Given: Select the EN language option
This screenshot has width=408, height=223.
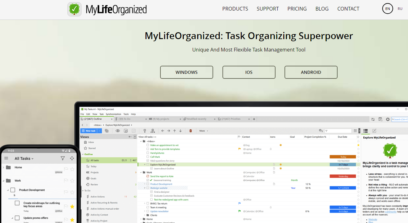Looking at the screenshot, I should (x=388, y=9).
